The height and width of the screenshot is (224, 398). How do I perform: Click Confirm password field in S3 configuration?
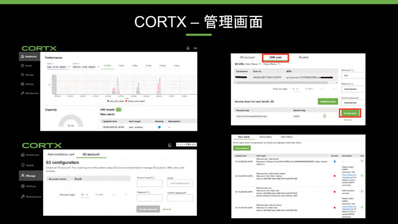180,198
